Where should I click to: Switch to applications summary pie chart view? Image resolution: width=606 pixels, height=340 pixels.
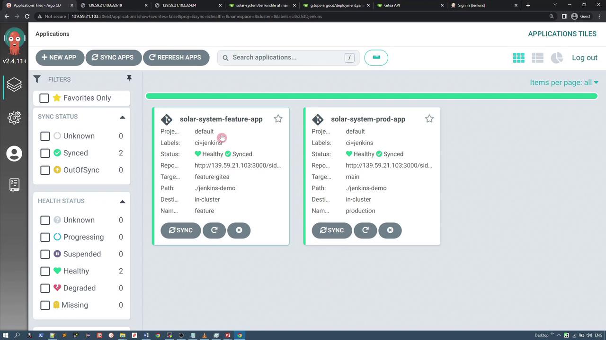(557, 58)
